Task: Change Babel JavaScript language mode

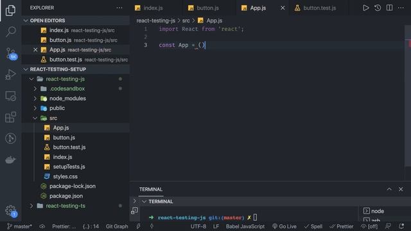Action: [245, 227]
